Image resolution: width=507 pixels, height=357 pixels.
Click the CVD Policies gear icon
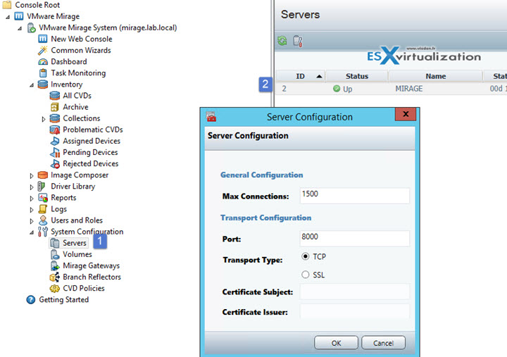(55, 289)
